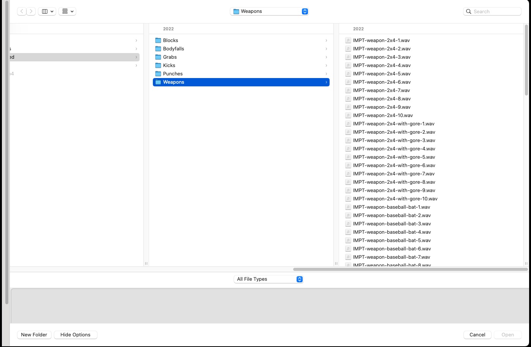Go forward using the forward arrow
The image size is (531, 347).
coord(31,11)
